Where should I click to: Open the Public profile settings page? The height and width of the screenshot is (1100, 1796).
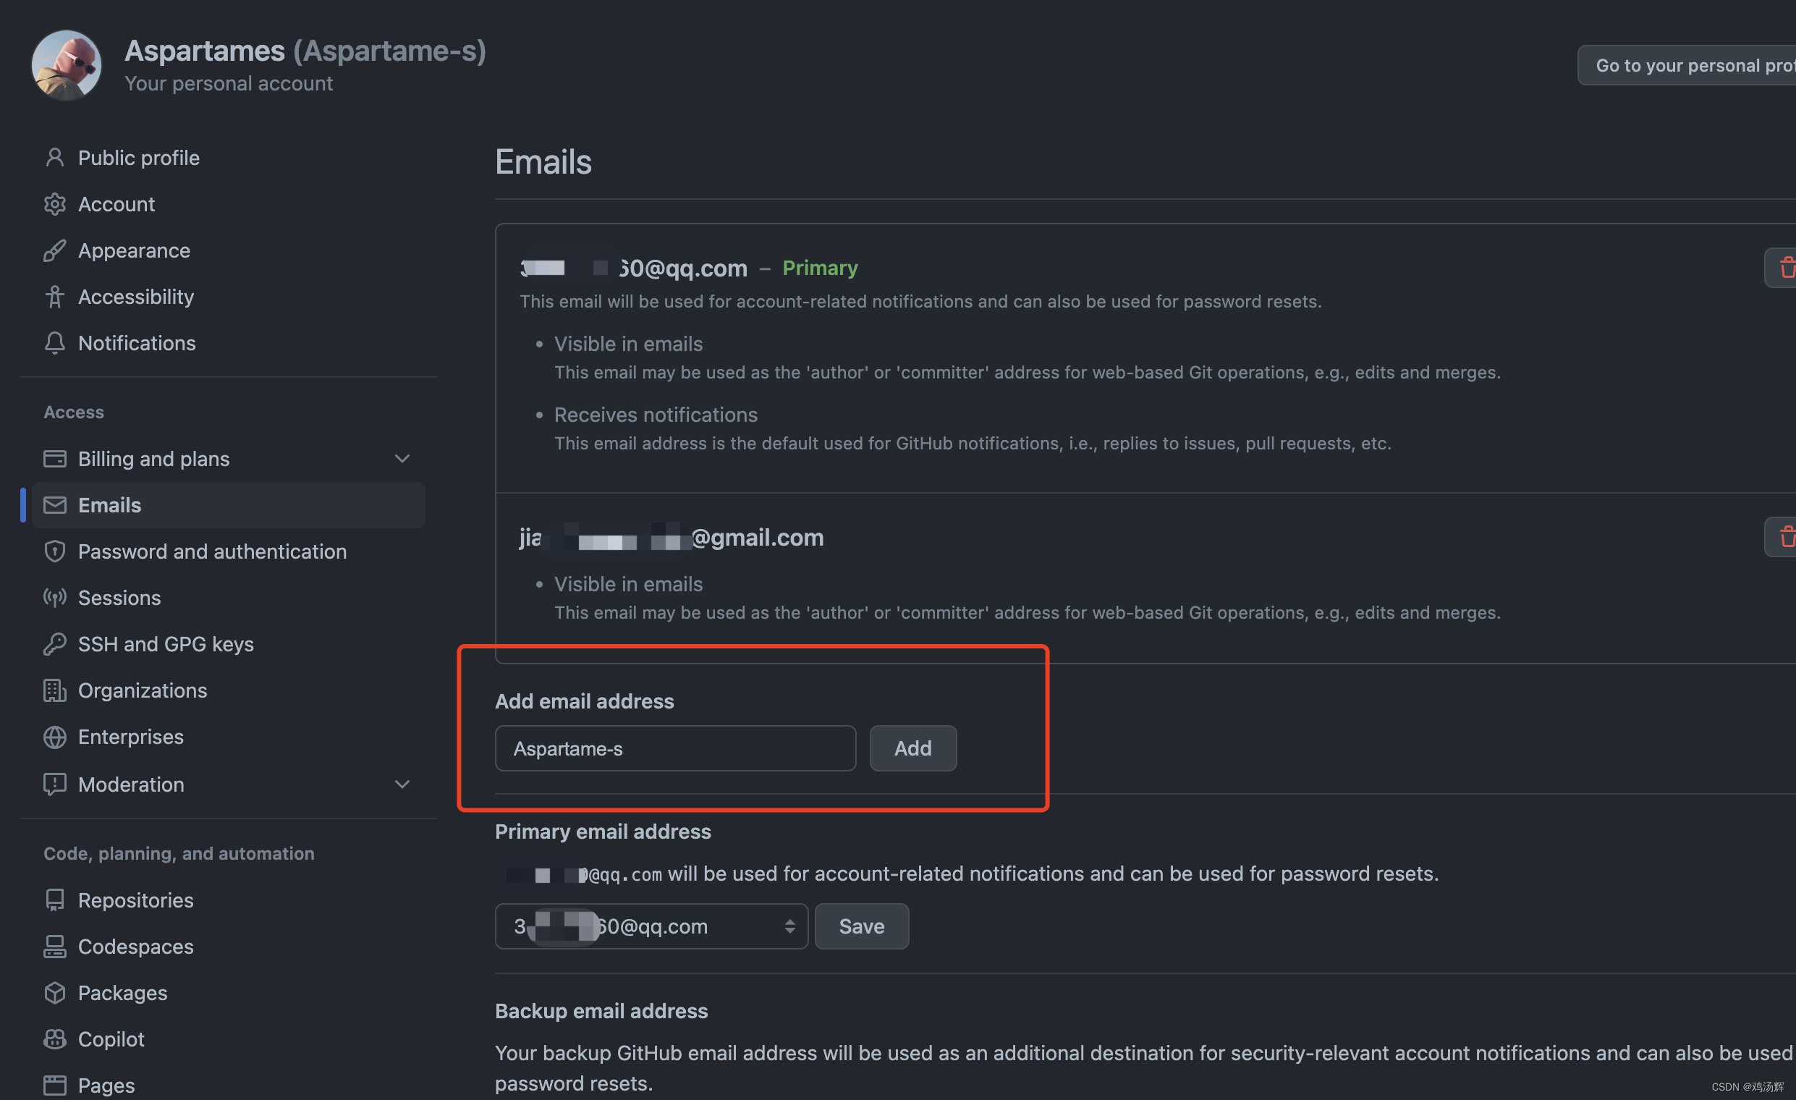[138, 158]
